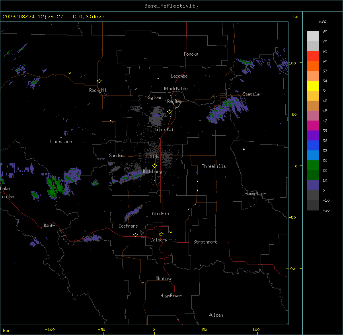The image size is (343, 335).
Task: Click the asterisk marker east of Innisfail
Action: pyautogui.click(x=200, y=121)
